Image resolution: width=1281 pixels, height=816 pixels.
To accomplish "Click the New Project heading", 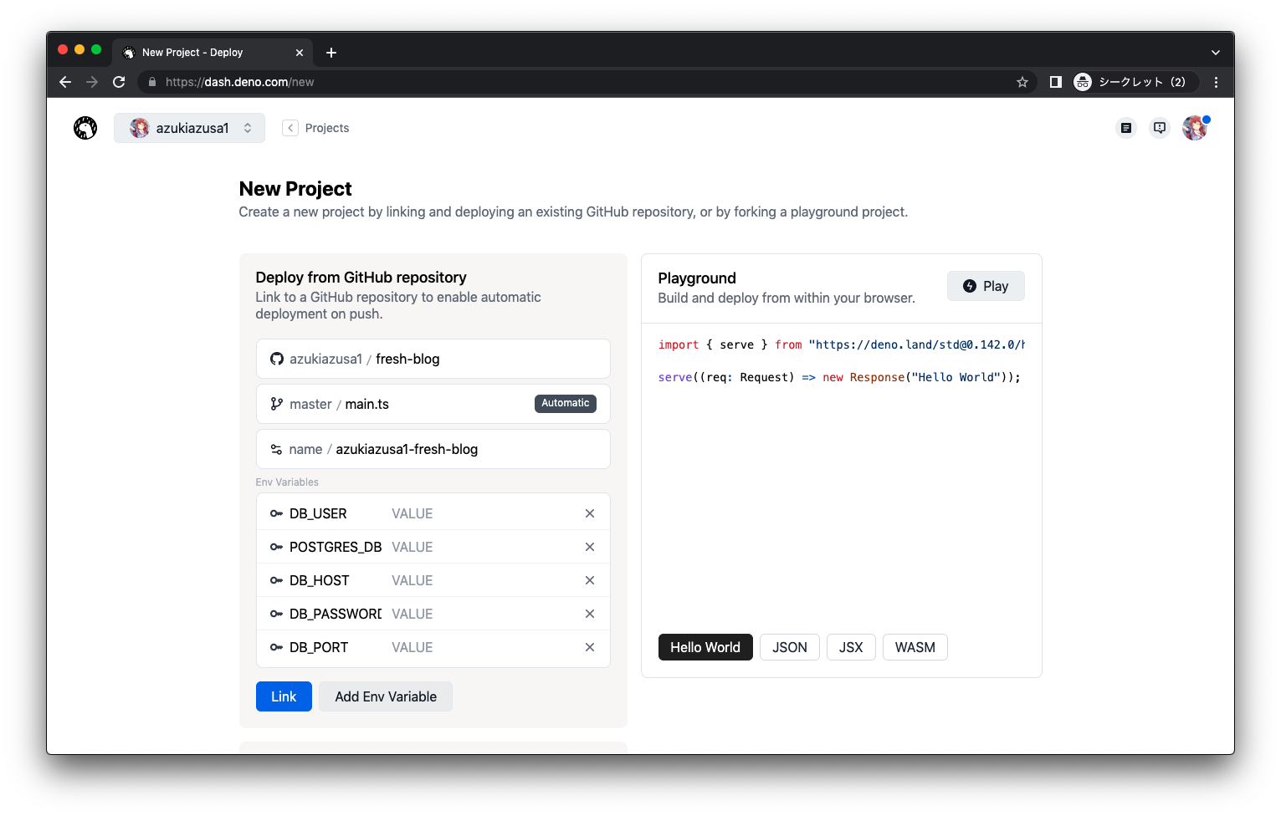I will tap(295, 189).
